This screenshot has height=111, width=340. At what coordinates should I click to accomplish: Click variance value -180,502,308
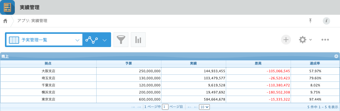278,92
